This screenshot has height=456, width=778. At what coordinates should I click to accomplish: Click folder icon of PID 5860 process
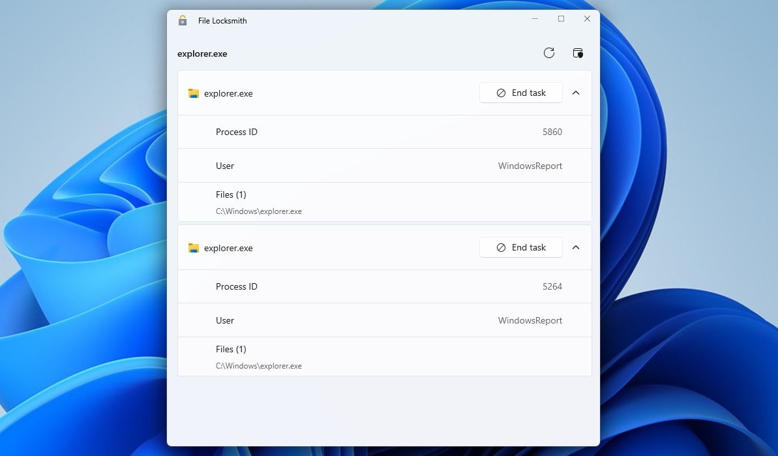[x=194, y=93]
